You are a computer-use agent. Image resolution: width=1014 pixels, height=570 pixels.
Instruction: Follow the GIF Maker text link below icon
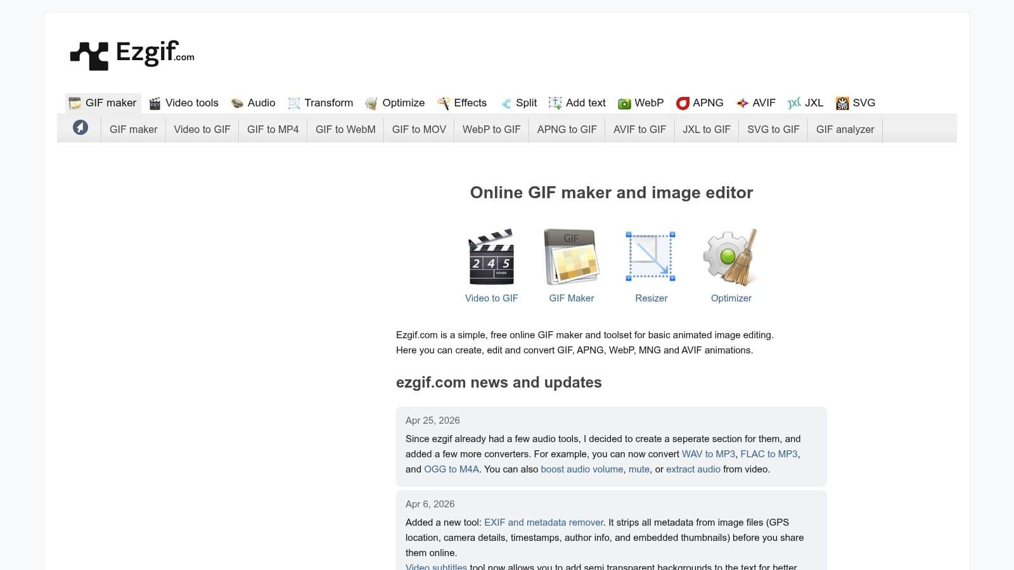tap(572, 298)
